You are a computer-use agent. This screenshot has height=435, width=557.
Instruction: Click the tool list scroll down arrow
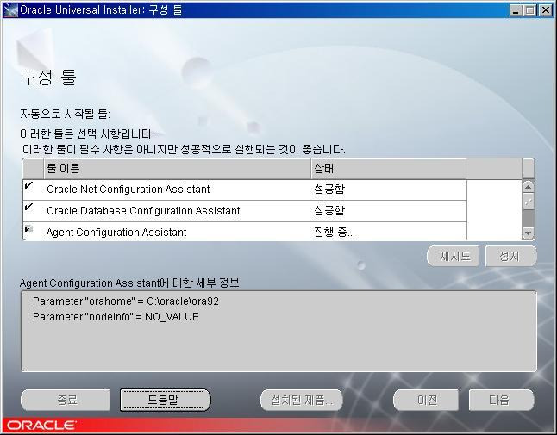coord(529,233)
